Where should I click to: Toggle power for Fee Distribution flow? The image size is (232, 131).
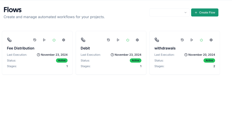point(54,40)
